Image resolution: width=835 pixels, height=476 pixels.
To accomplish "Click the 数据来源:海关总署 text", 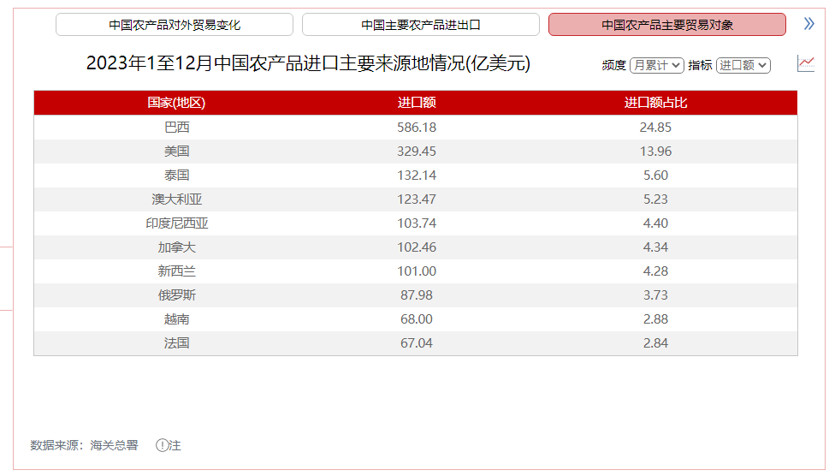I will [84, 445].
